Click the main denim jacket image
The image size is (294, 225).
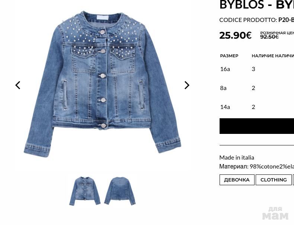click(x=102, y=84)
